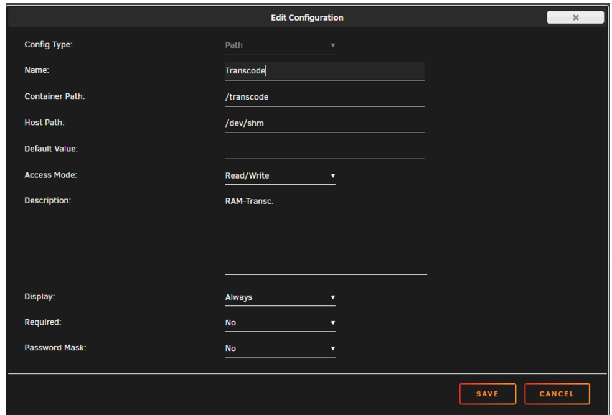Image resolution: width=612 pixels, height=415 pixels.
Task: Click the Container Path label
Action: (55, 96)
